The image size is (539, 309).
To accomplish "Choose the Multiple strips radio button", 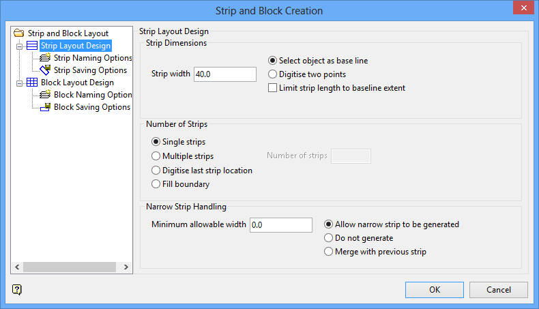I will (156, 156).
